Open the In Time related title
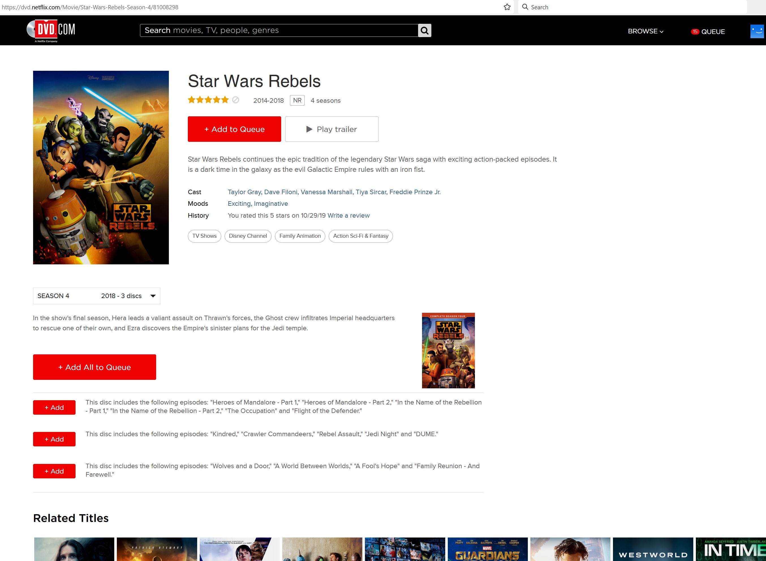 pyautogui.click(x=731, y=549)
